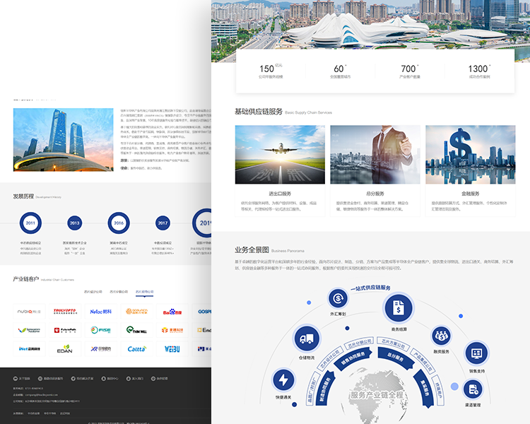This screenshot has height=424, width=530.
Task: Open the 进出口服务 airplane card image
Action: pos(280,155)
